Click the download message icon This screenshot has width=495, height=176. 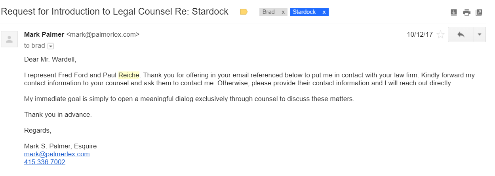click(454, 12)
